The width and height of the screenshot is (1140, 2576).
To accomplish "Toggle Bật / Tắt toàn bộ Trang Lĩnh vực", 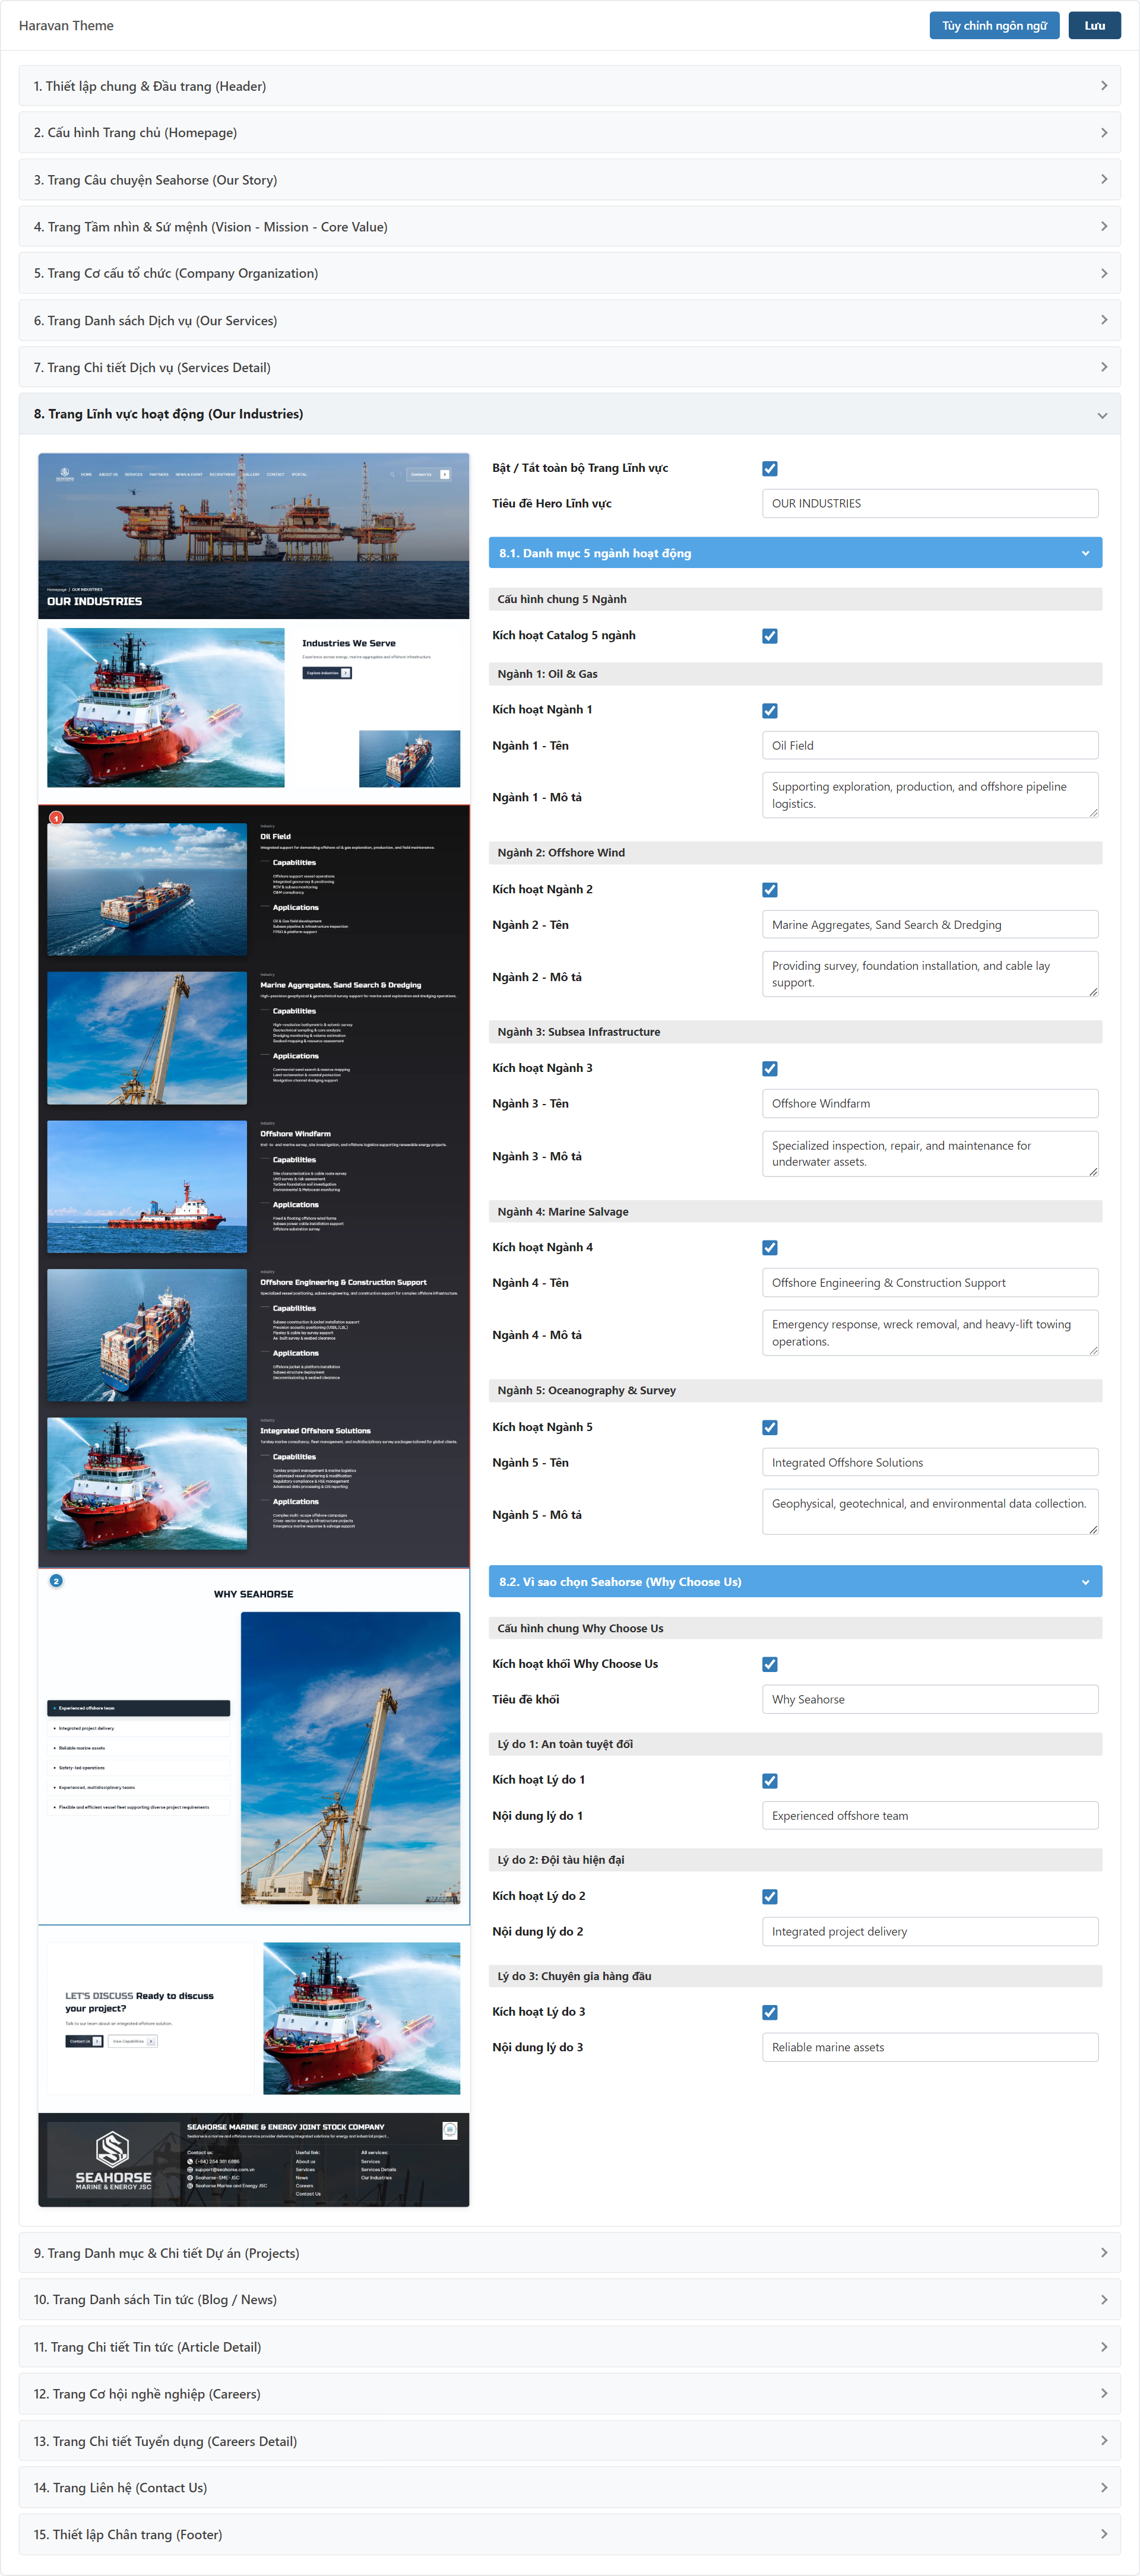I will [x=770, y=468].
